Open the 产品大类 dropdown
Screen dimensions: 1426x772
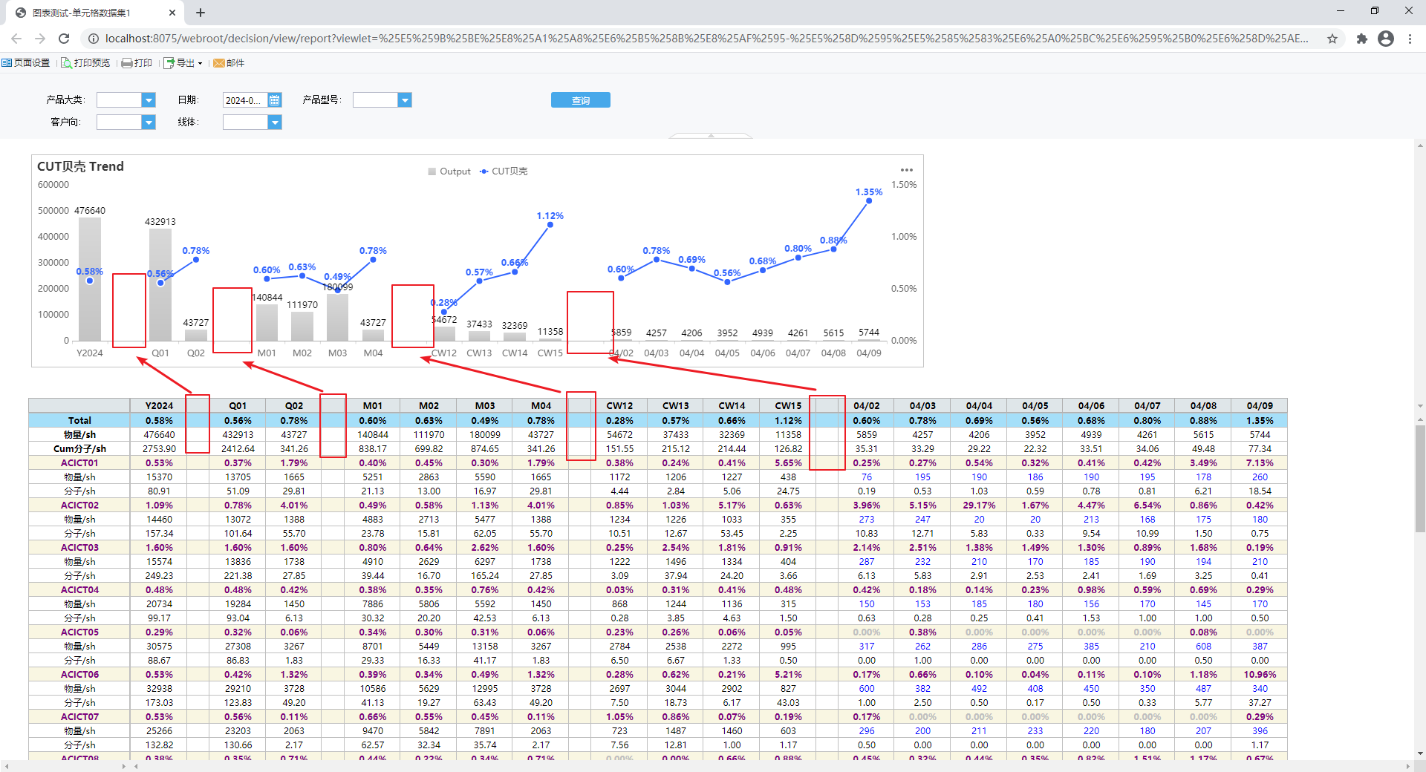pyautogui.click(x=149, y=100)
